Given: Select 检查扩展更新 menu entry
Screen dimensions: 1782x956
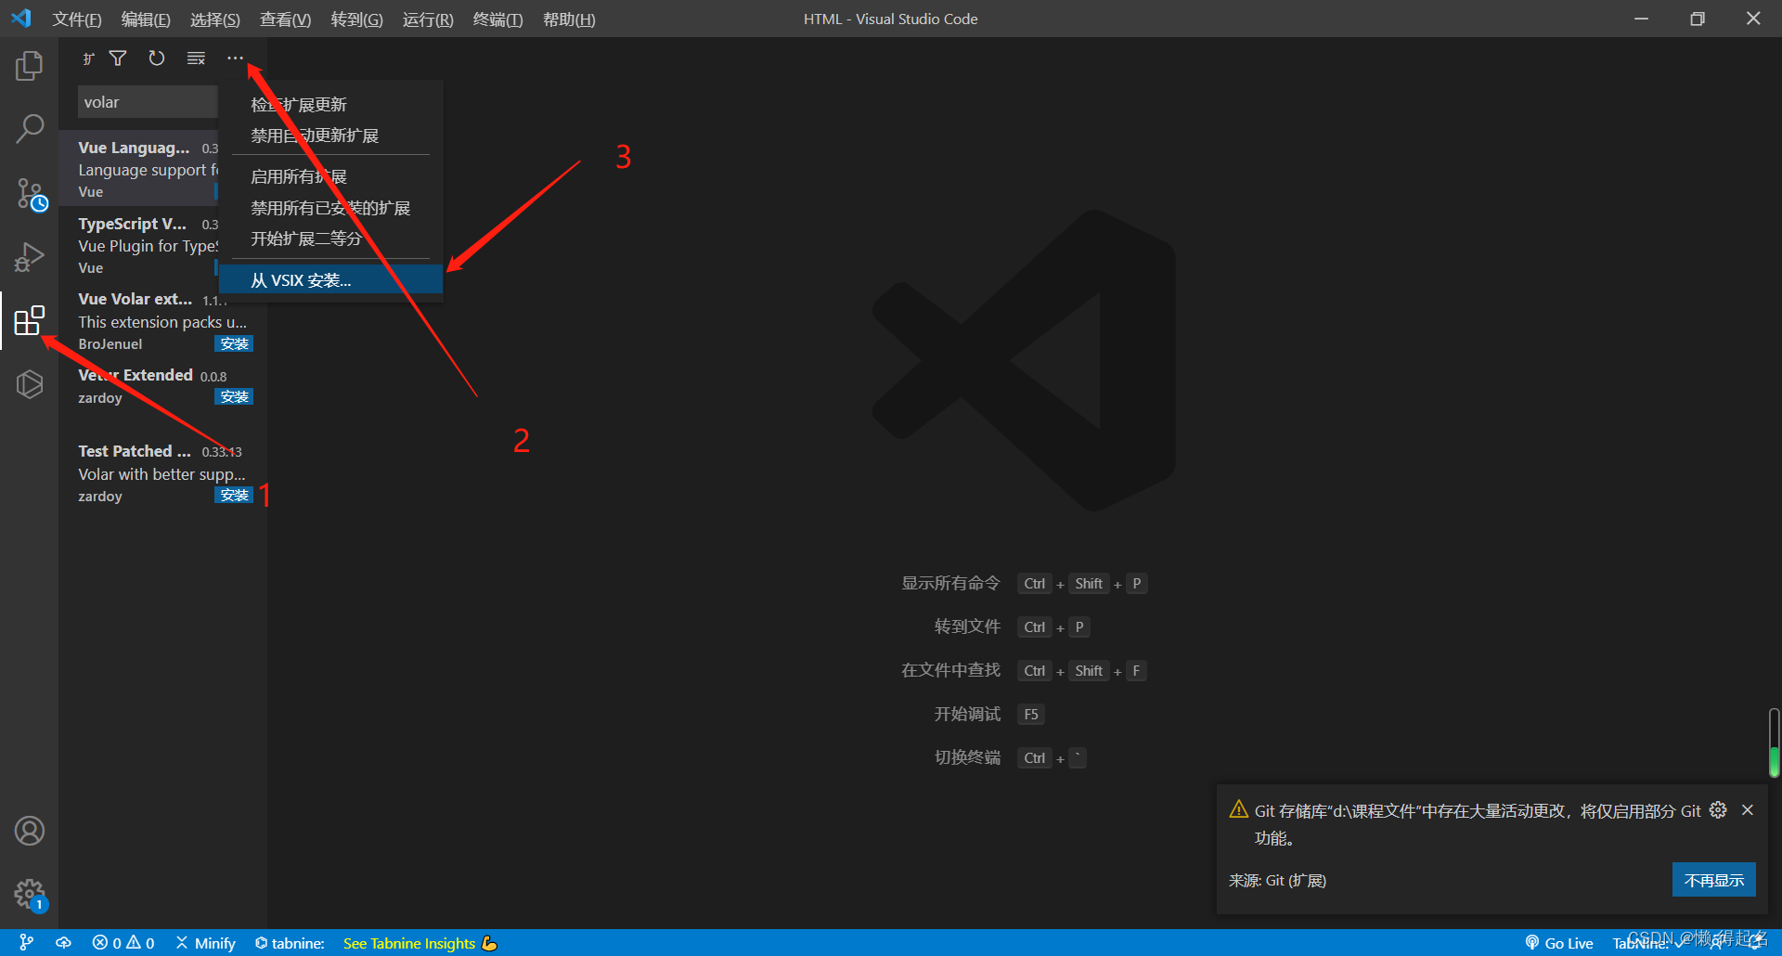Looking at the screenshot, I should click(x=330, y=105).
